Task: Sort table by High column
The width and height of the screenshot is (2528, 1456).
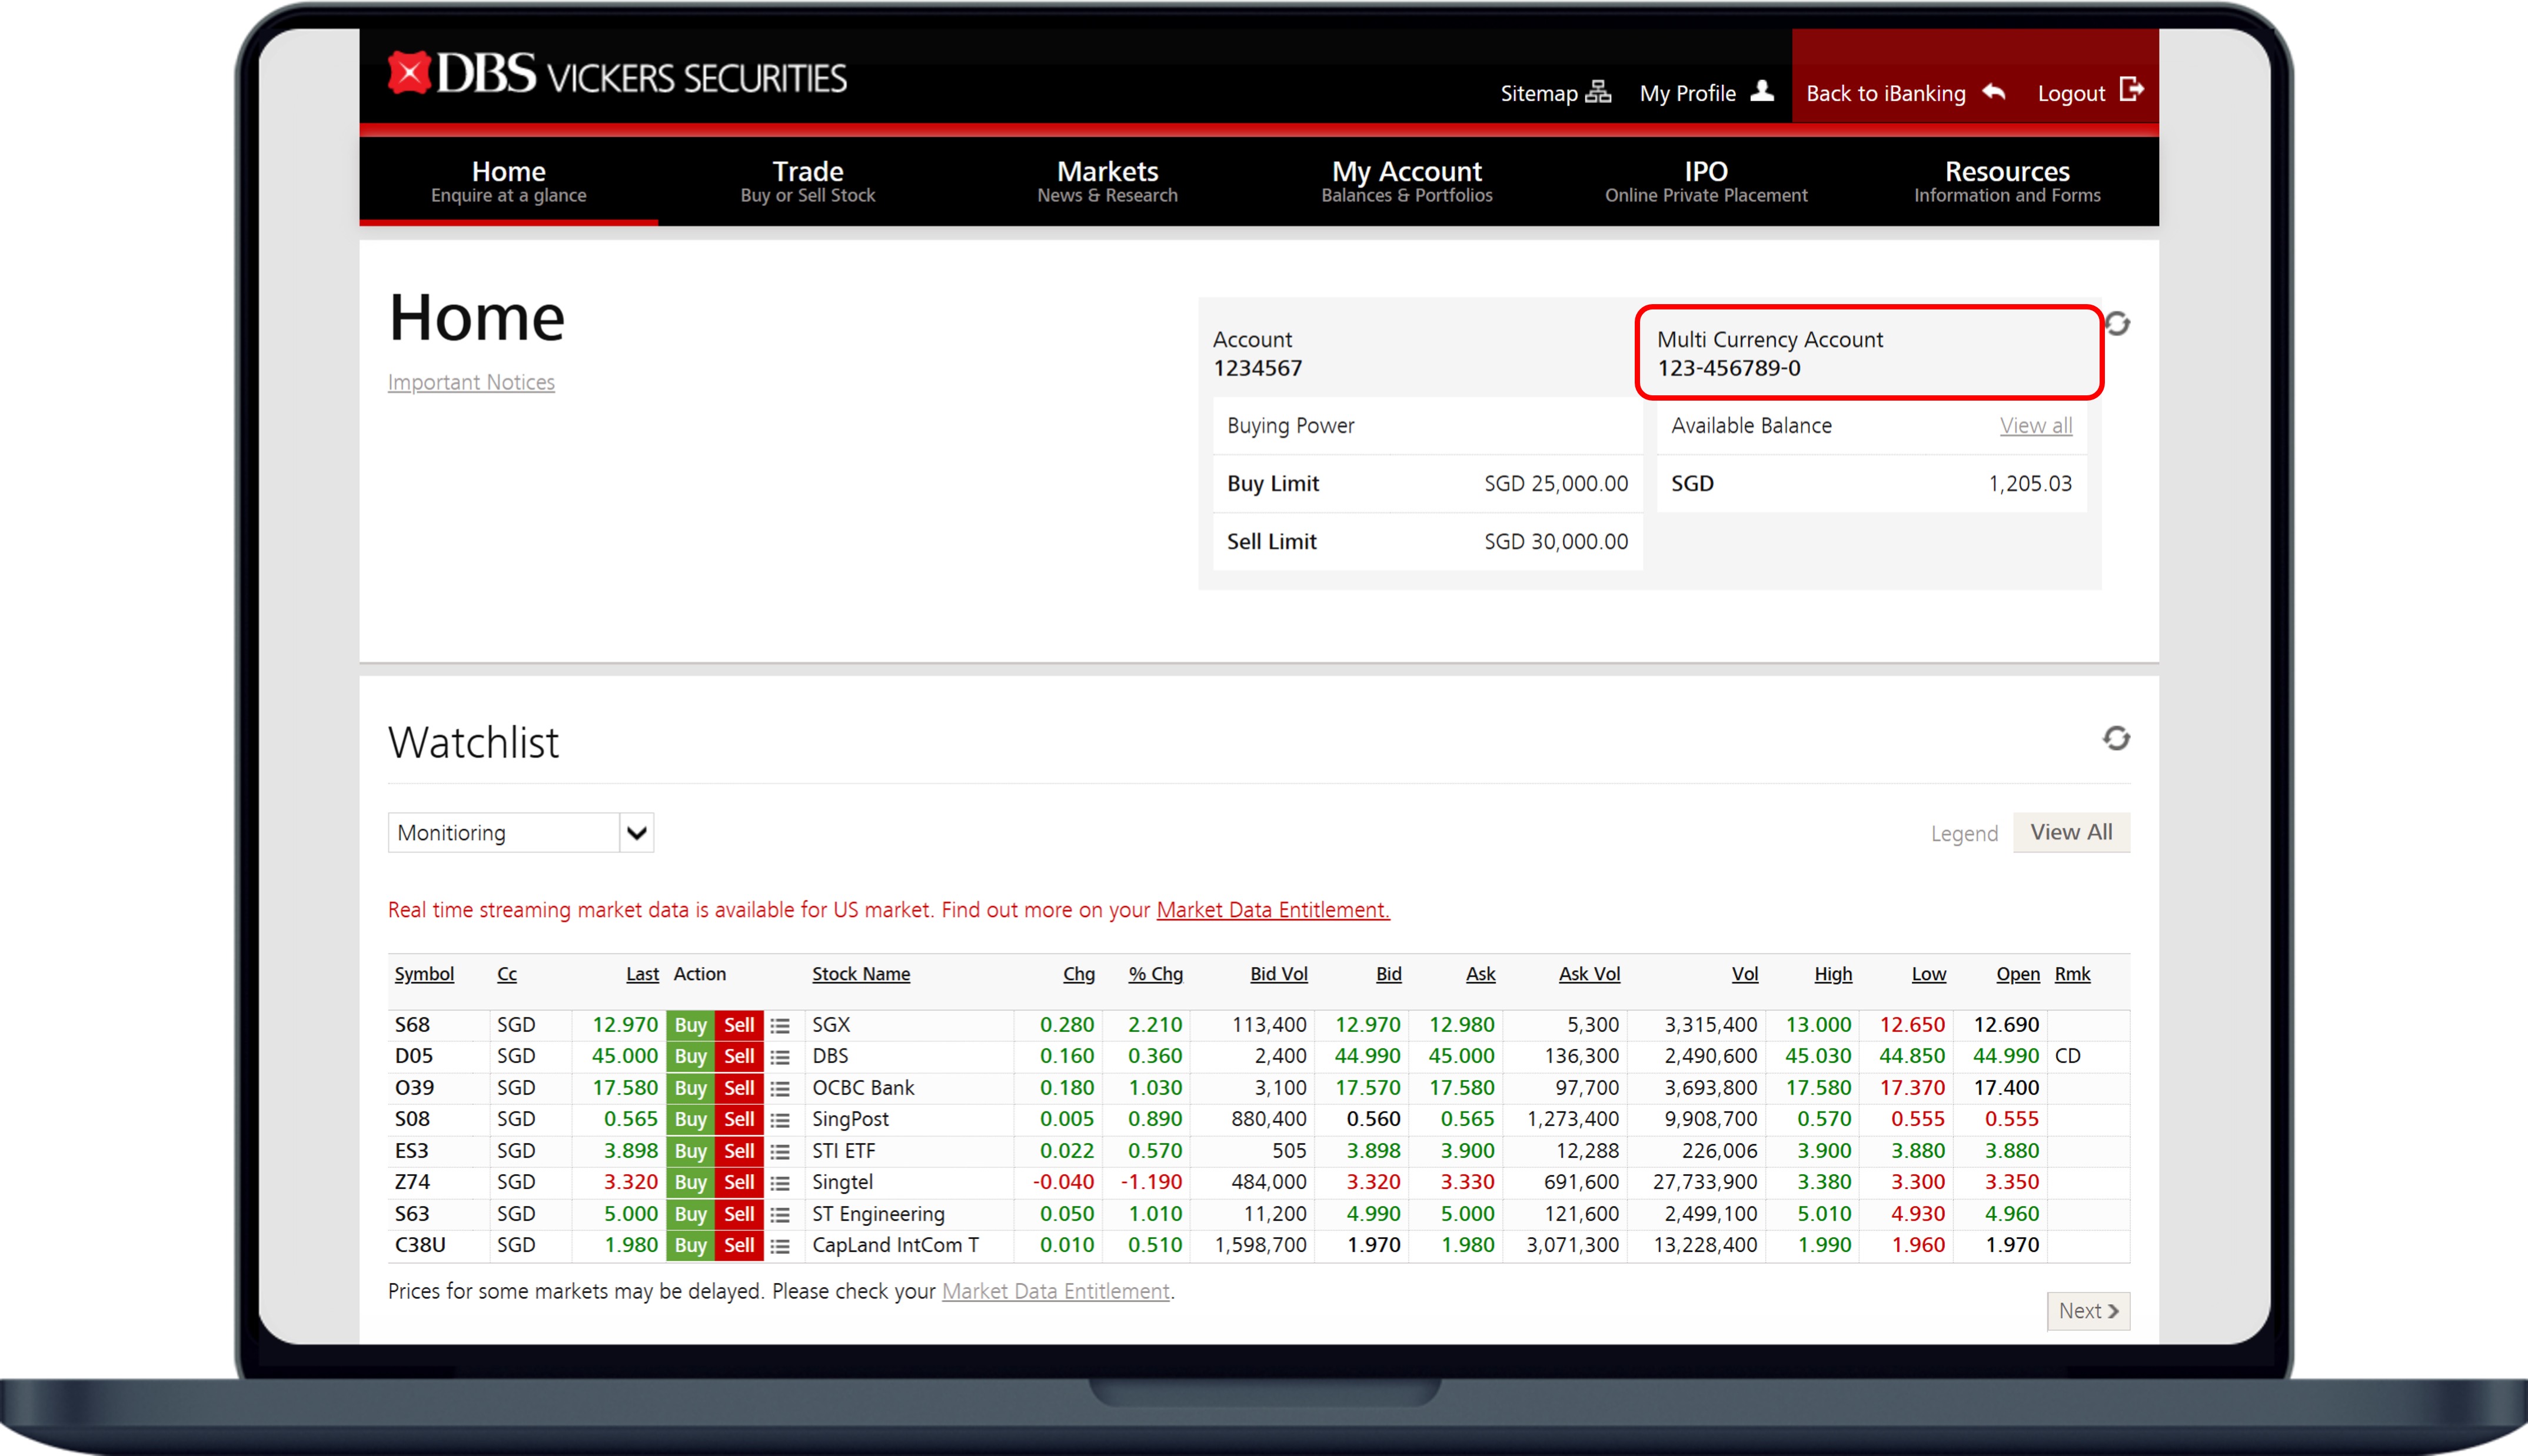Action: [1833, 974]
